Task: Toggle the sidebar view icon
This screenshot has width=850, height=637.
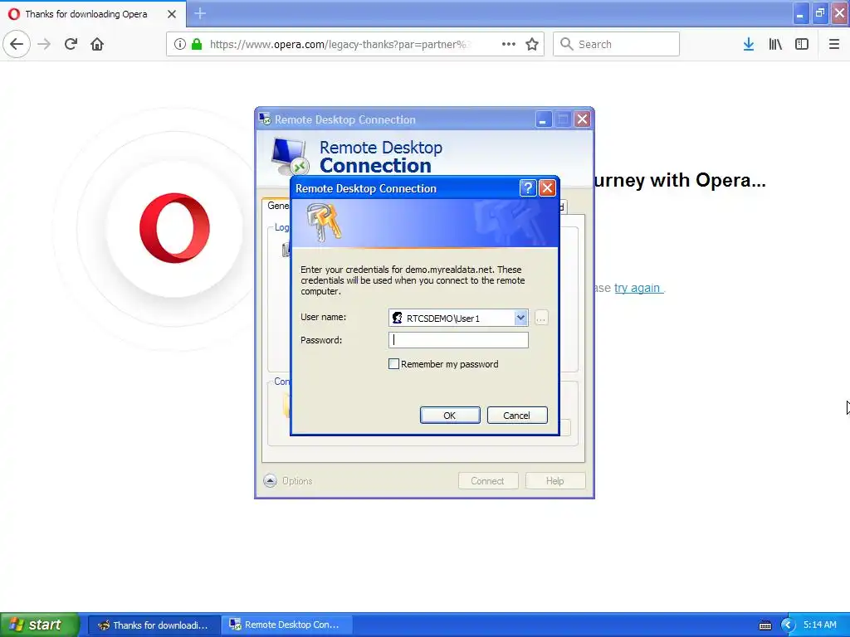Action: [802, 44]
